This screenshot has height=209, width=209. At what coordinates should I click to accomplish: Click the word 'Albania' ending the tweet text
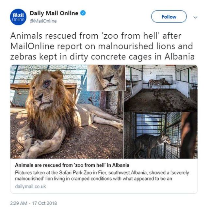[x=181, y=57]
